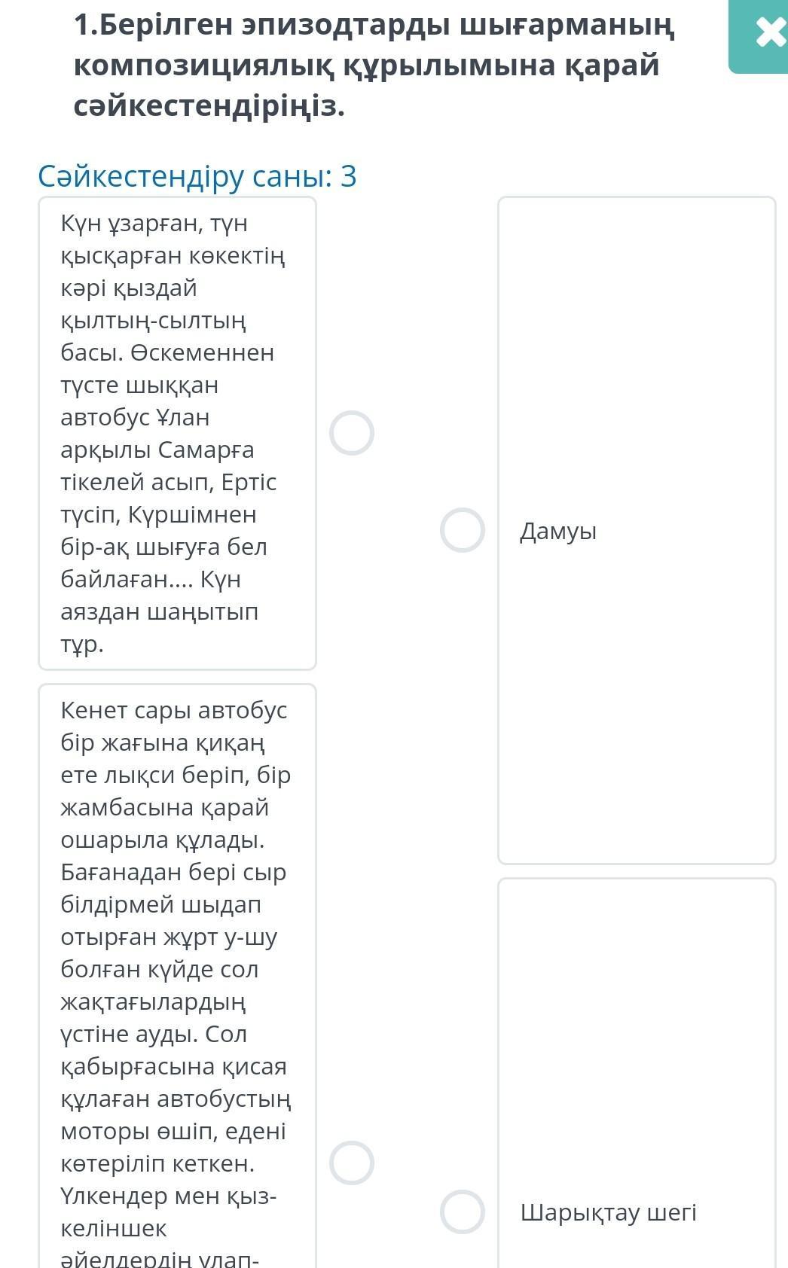Click the text 'Өскеменнен түсте шыққан' in first card
Image resolution: width=788 pixels, height=1268 pixels.
(167, 369)
